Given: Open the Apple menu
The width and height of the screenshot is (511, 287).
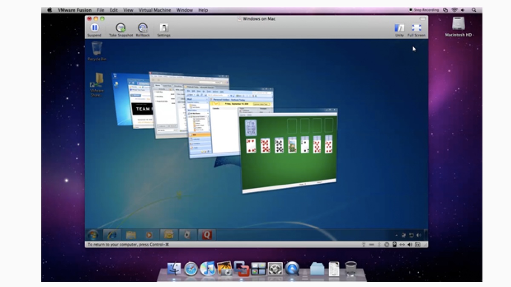Looking at the screenshot, I should tap(49, 10).
